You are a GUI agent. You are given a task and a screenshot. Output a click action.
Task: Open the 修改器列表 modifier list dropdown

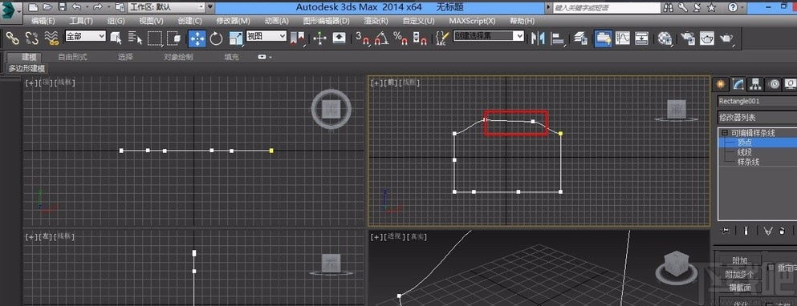(758, 117)
